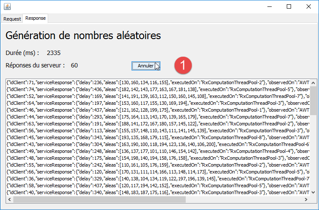The image size is (319, 210).
Task: Click the Durée value 2335
Action: click(54, 53)
